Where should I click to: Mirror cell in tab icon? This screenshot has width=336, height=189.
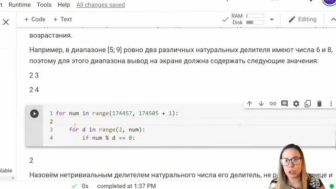click(308, 104)
